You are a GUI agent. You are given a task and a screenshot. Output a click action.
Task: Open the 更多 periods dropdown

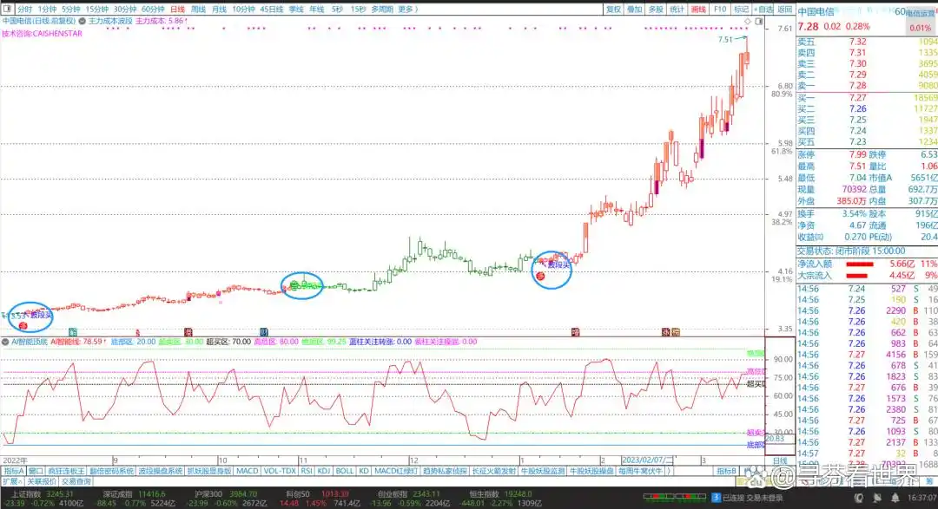[x=406, y=6]
